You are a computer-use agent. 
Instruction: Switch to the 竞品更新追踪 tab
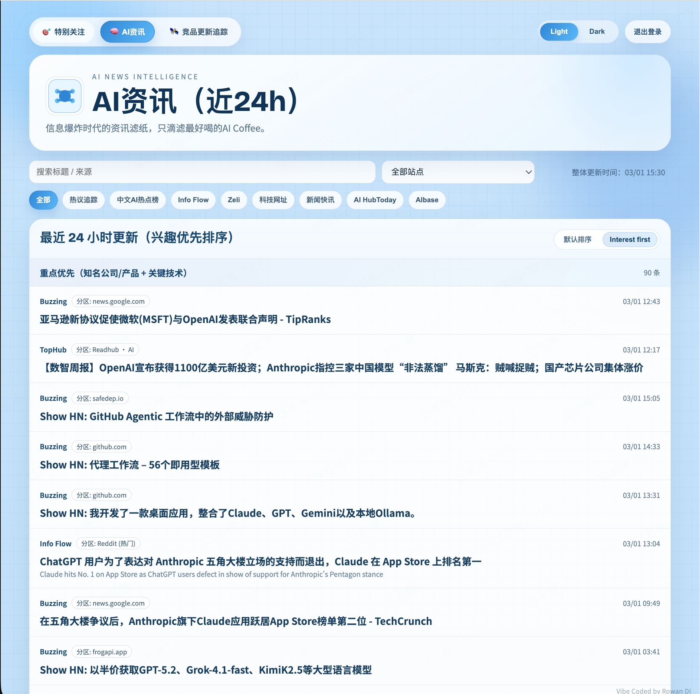200,32
